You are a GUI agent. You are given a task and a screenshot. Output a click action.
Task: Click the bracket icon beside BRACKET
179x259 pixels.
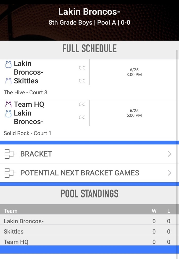tap(10, 154)
